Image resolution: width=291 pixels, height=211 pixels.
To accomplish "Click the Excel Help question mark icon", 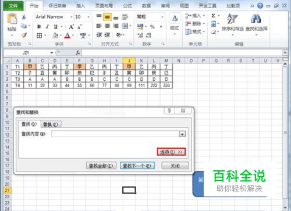I will pos(260,6).
